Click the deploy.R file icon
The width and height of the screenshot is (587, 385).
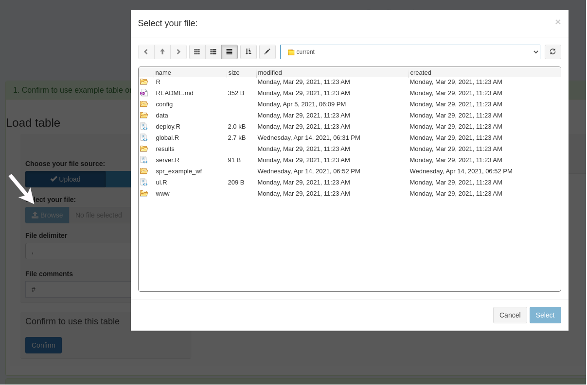[x=144, y=126]
